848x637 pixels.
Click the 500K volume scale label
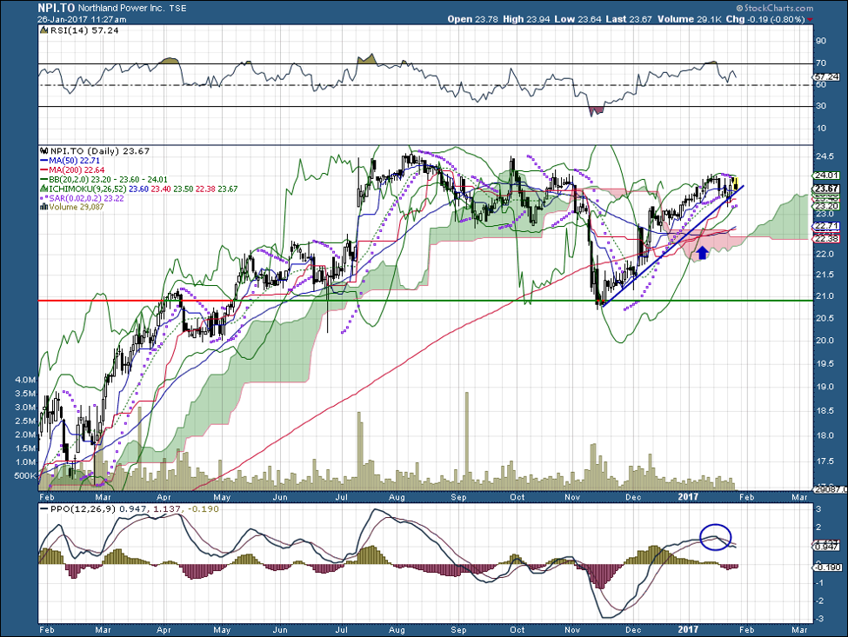pyautogui.click(x=25, y=476)
